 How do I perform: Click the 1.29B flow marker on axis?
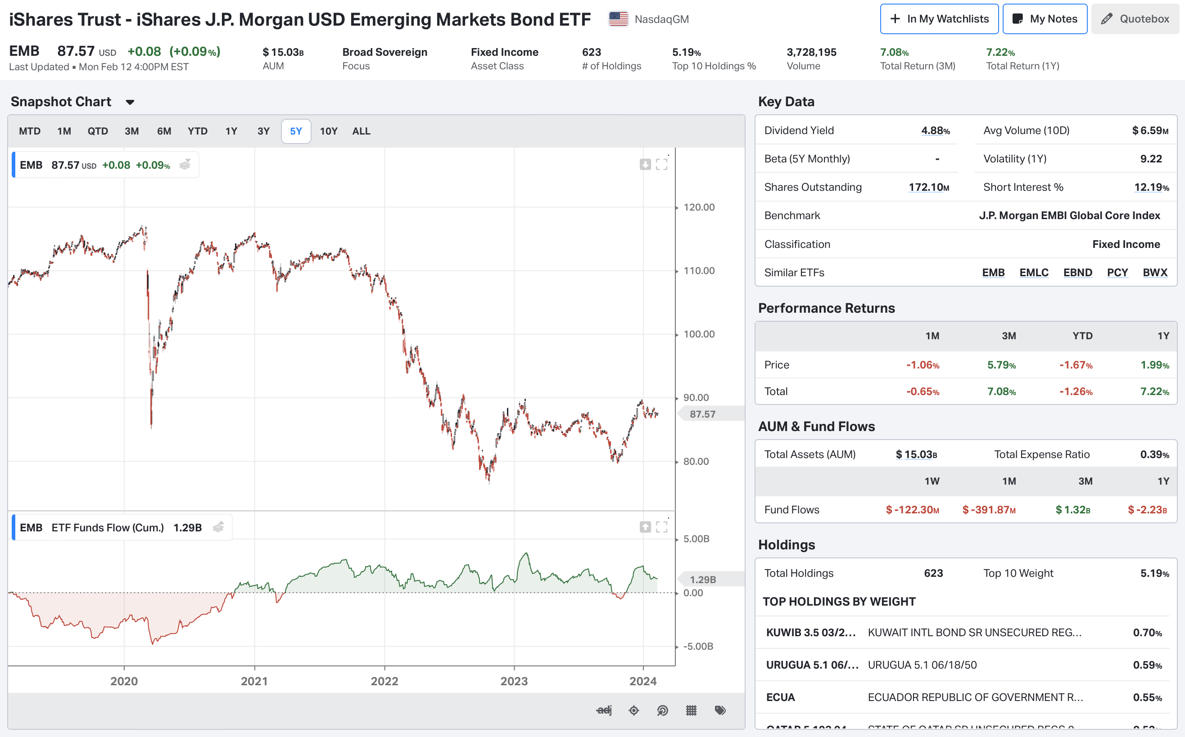710,579
